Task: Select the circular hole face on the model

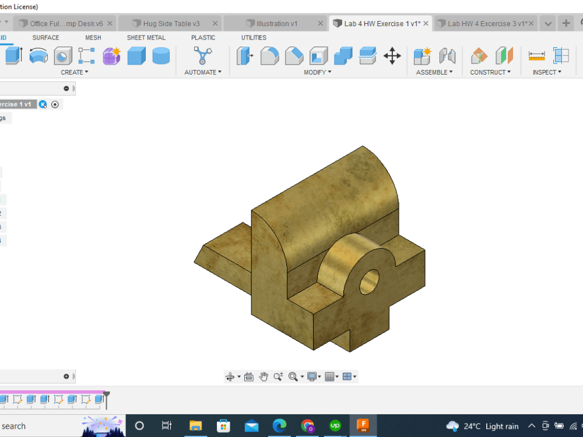Action: click(x=369, y=282)
